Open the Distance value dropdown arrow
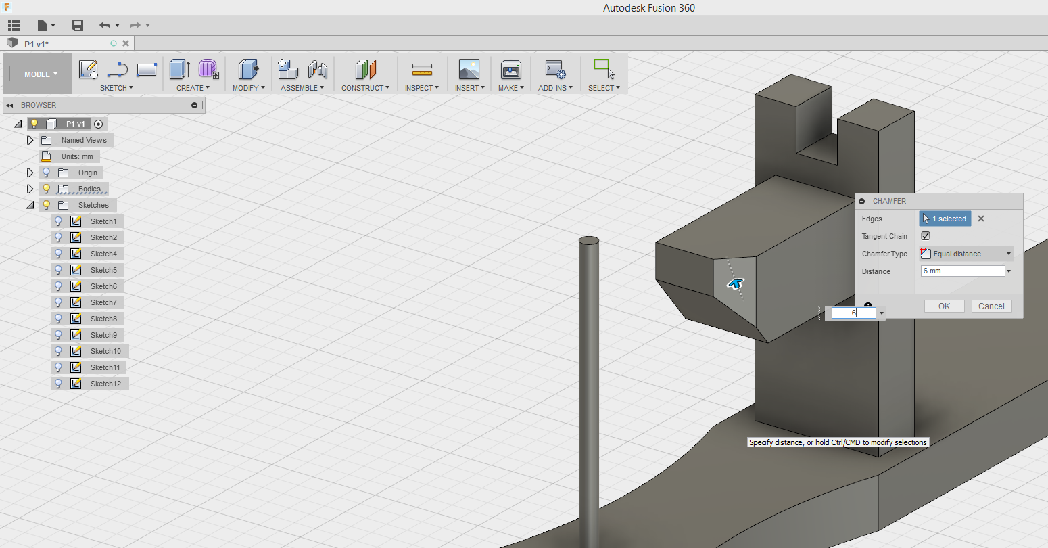Screen dimensions: 1048x548 click(1009, 271)
